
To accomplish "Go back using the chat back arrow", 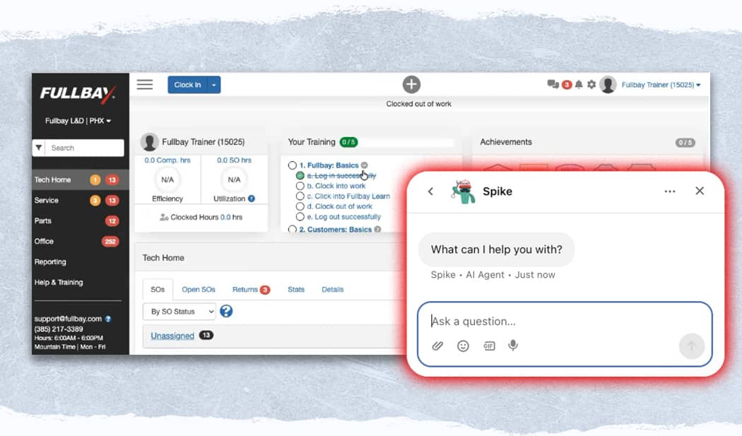I will (430, 192).
